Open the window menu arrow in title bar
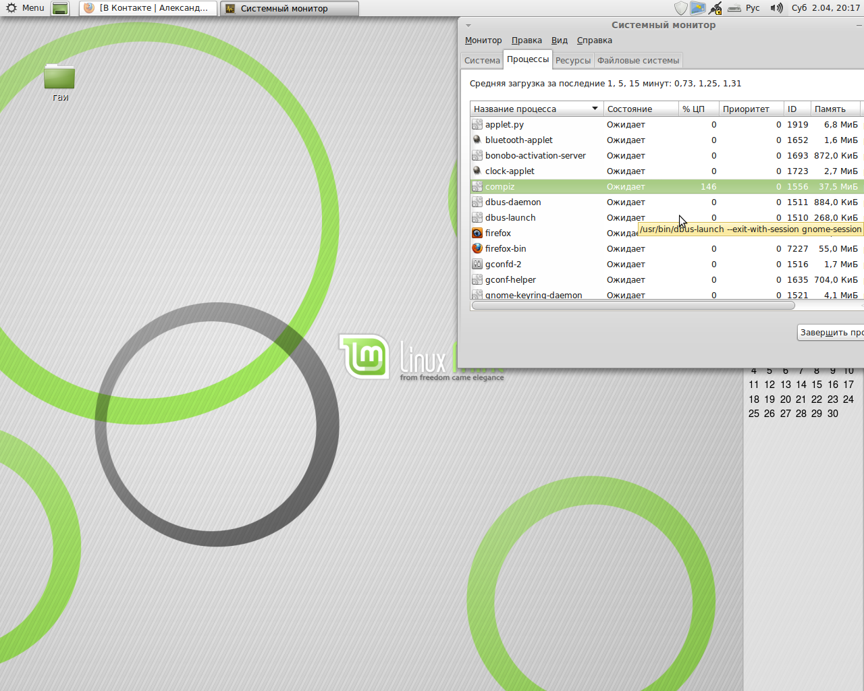Screen dimensions: 864x691 468,26
